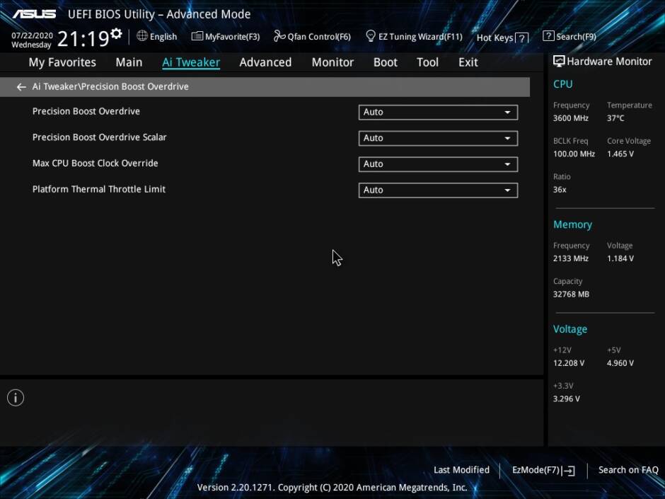Open MyFavorite(F3) list icon

pos(197,36)
